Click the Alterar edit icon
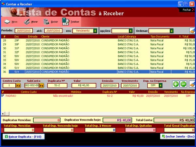Image resolution: width=196 pixels, height=147 pixels. [27, 22]
